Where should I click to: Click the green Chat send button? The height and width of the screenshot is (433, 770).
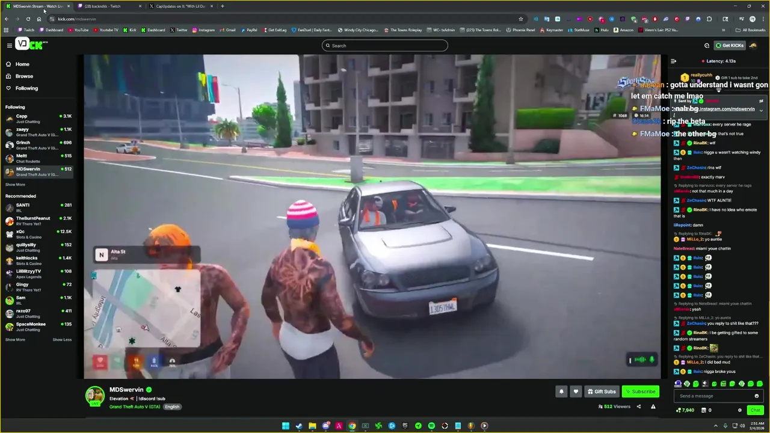point(755,410)
